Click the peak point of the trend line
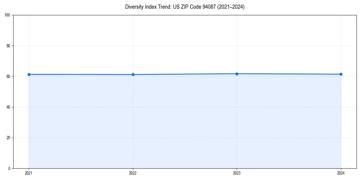This screenshot has width=361, height=180. pos(237,73)
